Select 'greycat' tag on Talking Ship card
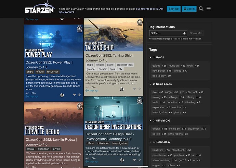The image size is (236, 168). point(91,69)
